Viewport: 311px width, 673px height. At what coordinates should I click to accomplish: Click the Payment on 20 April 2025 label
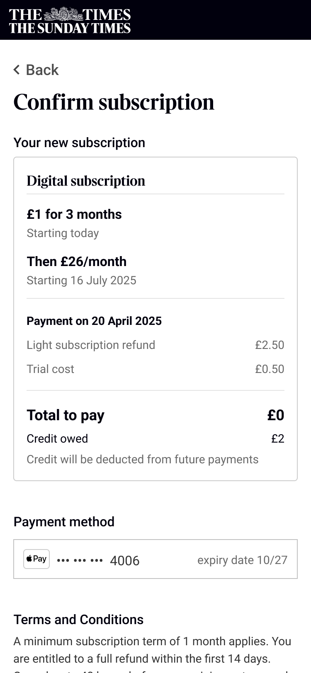[x=94, y=321]
